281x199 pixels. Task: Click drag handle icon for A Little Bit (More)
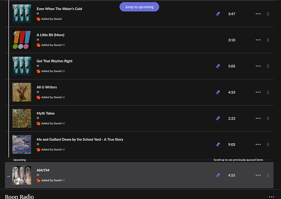[x=268, y=40]
